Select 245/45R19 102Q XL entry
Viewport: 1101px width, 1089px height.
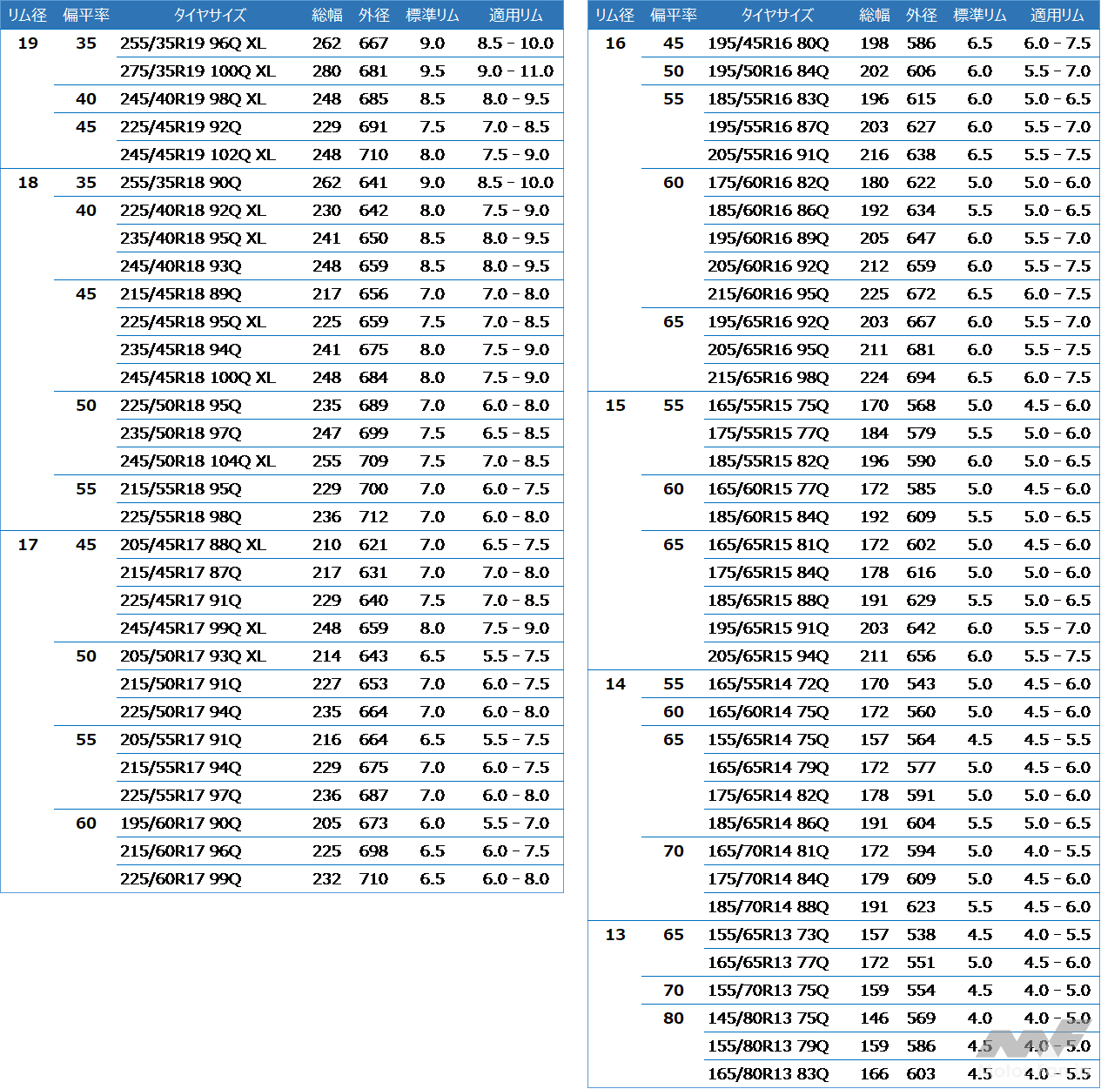point(198,154)
